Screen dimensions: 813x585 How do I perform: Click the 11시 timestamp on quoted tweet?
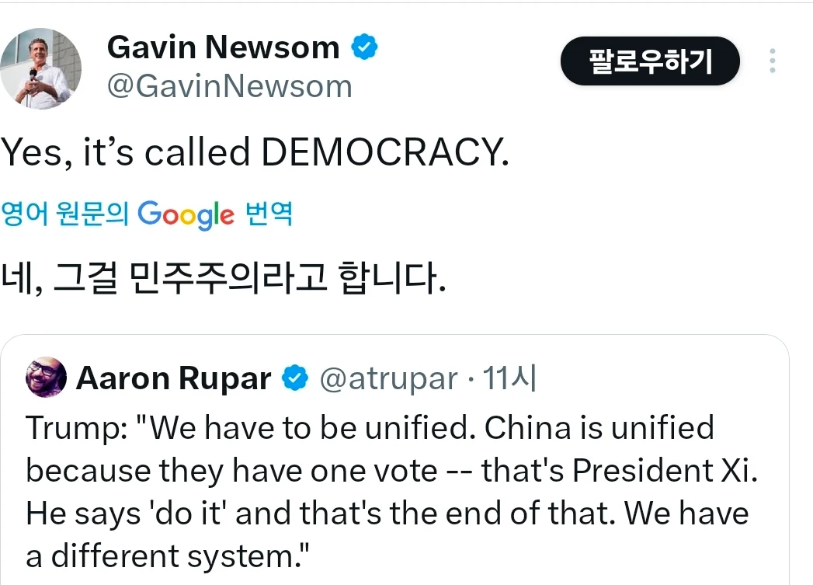[509, 379]
